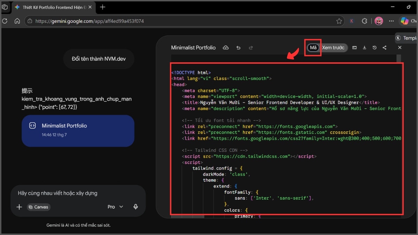Image resolution: width=418 pixels, height=235 pixels.
Task: Switch canvas to Mã code view
Action: (x=313, y=48)
